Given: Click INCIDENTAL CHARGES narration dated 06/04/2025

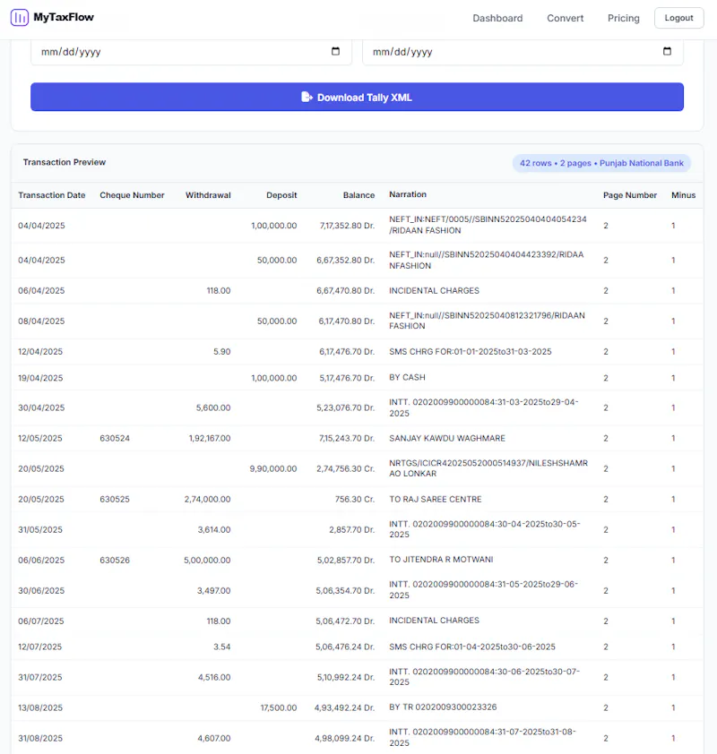Looking at the screenshot, I should (x=434, y=290).
